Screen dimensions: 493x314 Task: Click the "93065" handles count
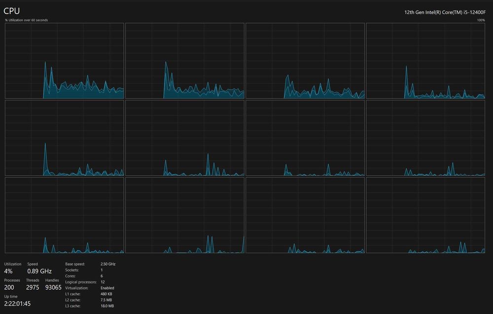click(x=53, y=287)
